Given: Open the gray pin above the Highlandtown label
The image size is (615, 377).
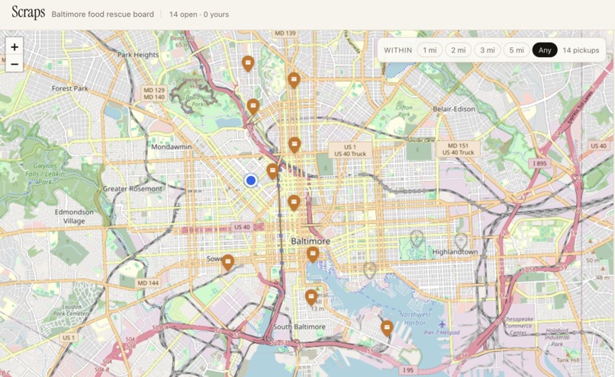Looking at the screenshot, I should [461, 241].
